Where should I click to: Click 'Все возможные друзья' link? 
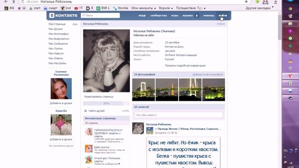(x=61, y=146)
